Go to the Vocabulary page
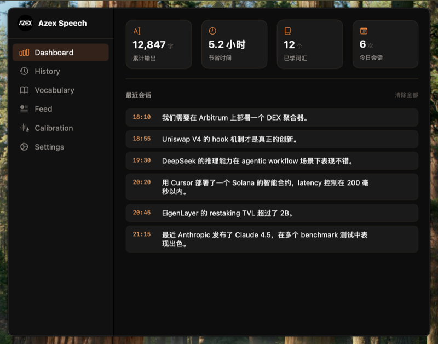This screenshot has height=344, width=438. coord(61,90)
